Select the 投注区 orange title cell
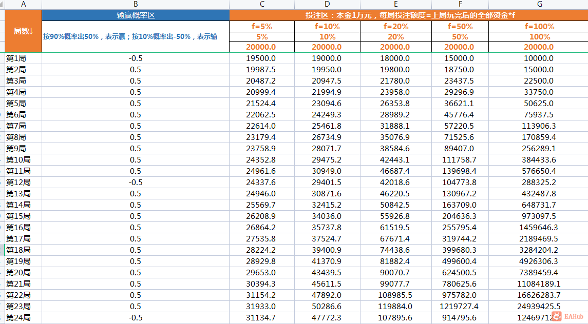588x324 pixels. coord(409,15)
